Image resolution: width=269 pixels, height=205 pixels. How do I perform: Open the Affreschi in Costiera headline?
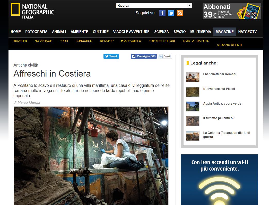52,74
